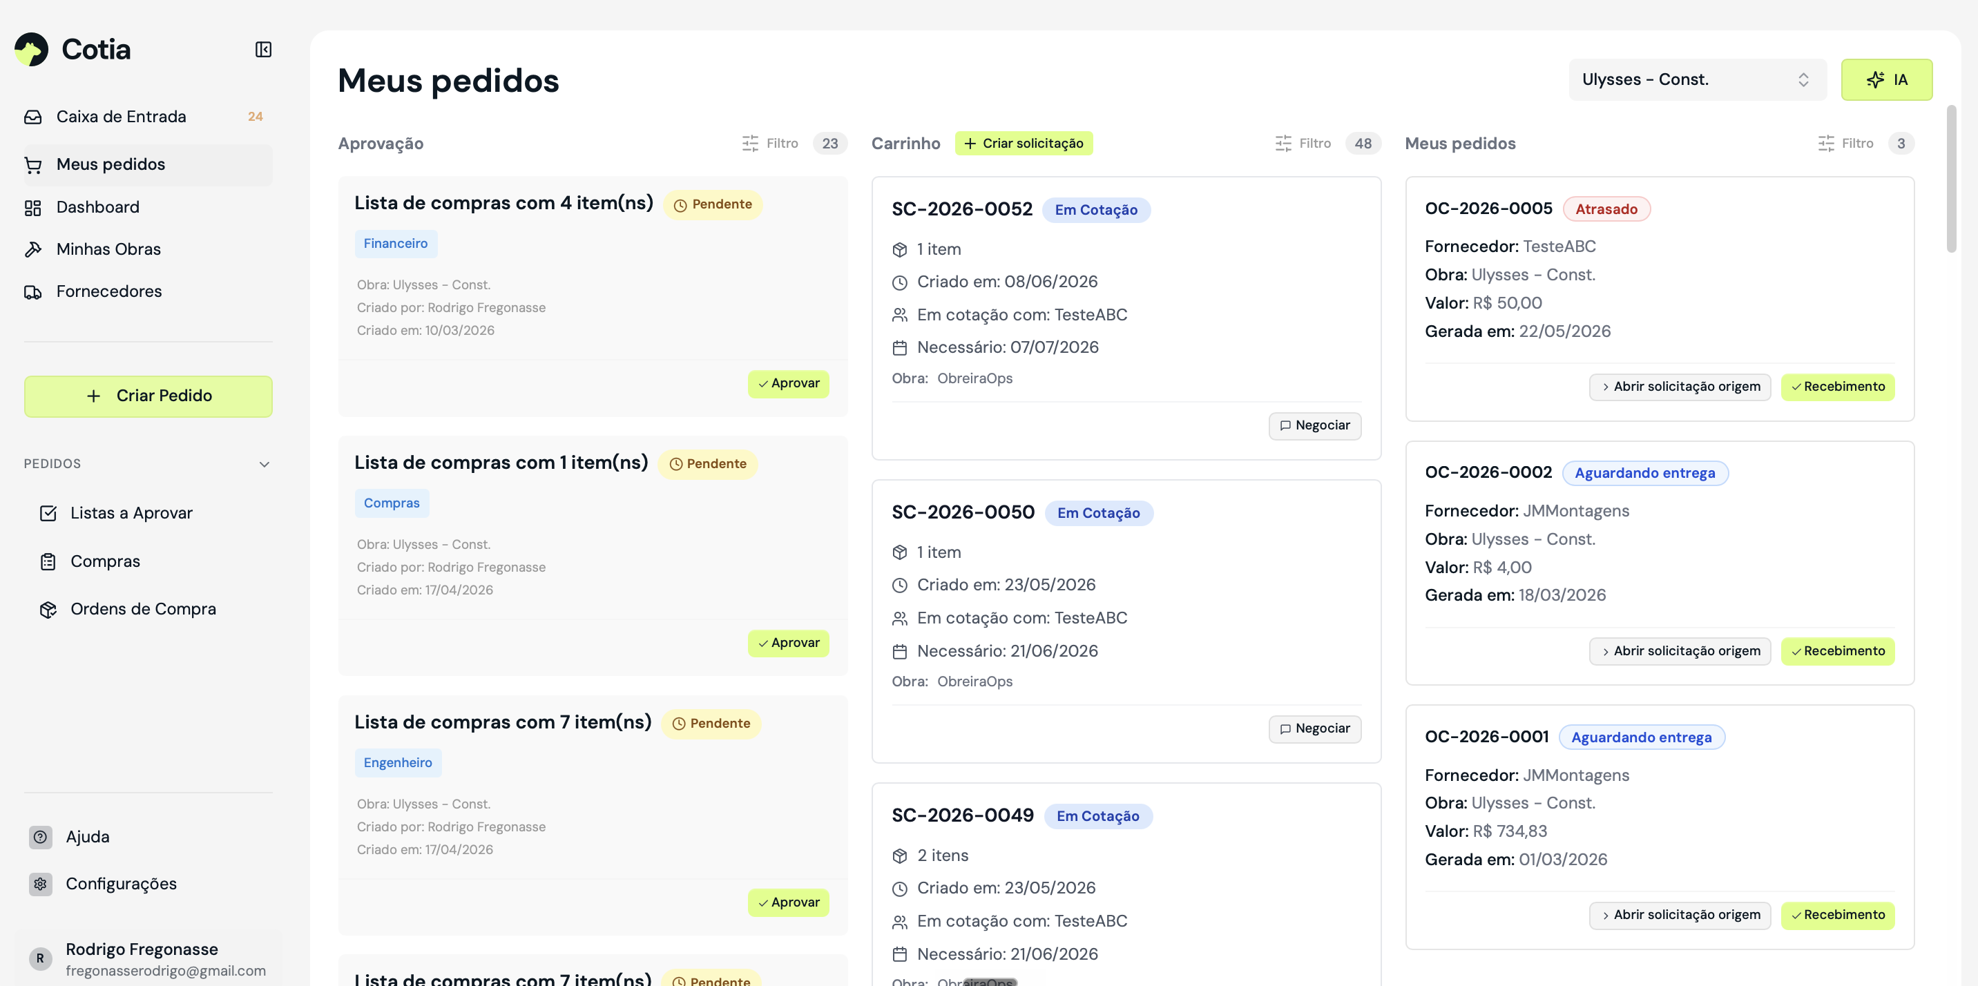Click Valor: R$ 734,83 text
The image size is (1978, 986).
click(1486, 831)
